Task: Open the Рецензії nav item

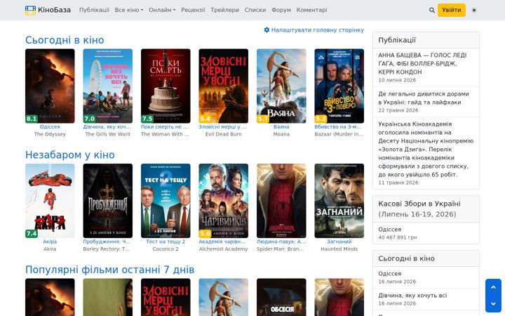Action: pyautogui.click(x=193, y=10)
